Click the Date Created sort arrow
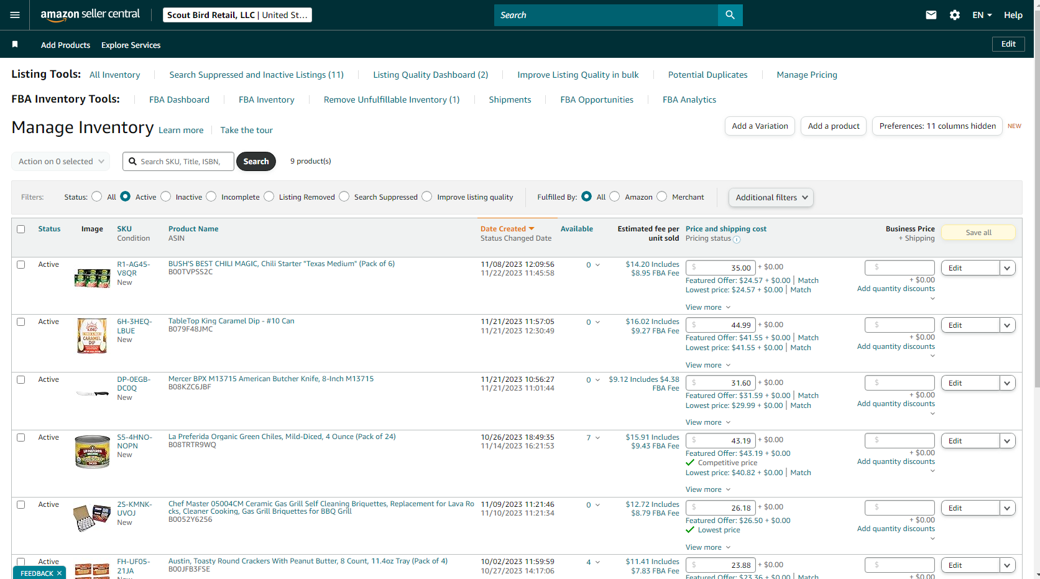The height and width of the screenshot is (579, 1040). click(532, 229)
